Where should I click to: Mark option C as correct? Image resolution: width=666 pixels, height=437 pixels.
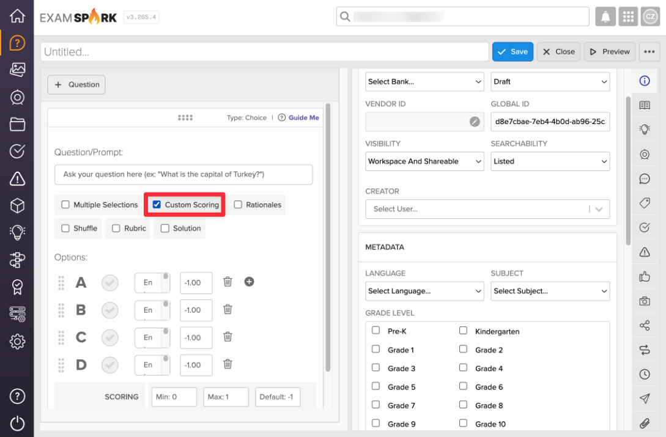coord(109,337)
